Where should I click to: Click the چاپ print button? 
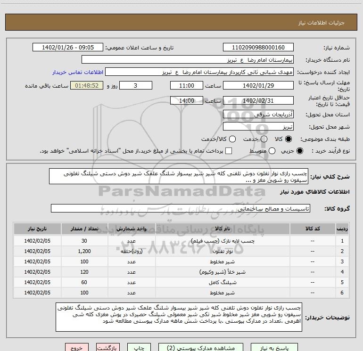[x=139, y=347]
